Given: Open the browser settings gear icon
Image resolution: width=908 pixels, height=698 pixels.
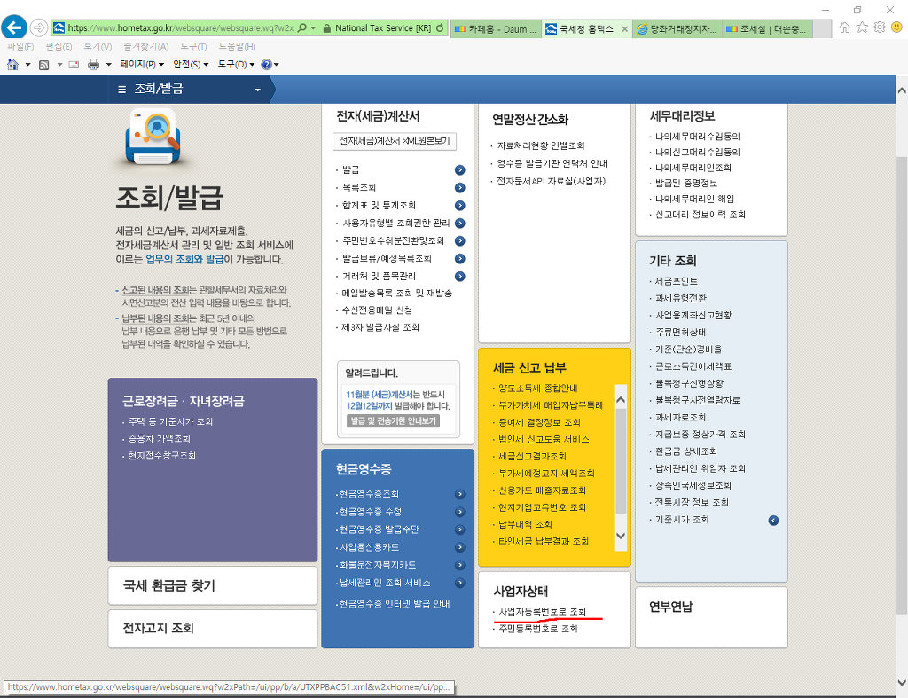Looking at the screenshot, I should 879,27.
